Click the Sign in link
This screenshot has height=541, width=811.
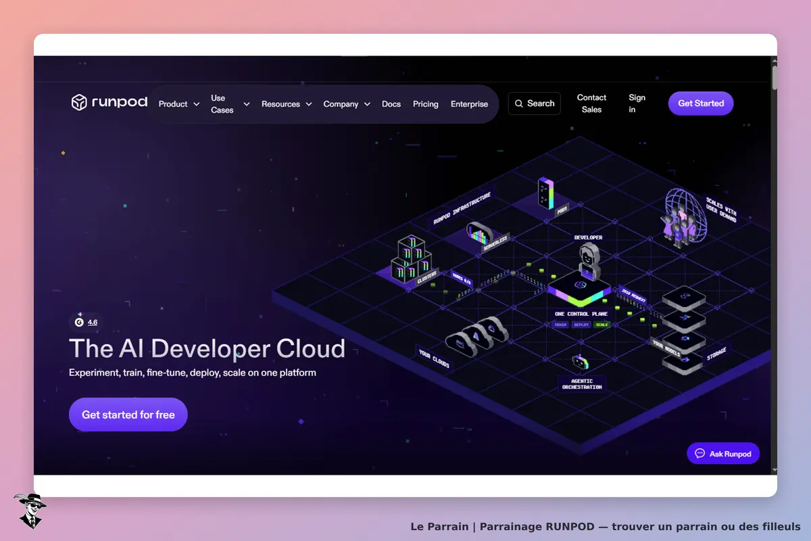637,103
